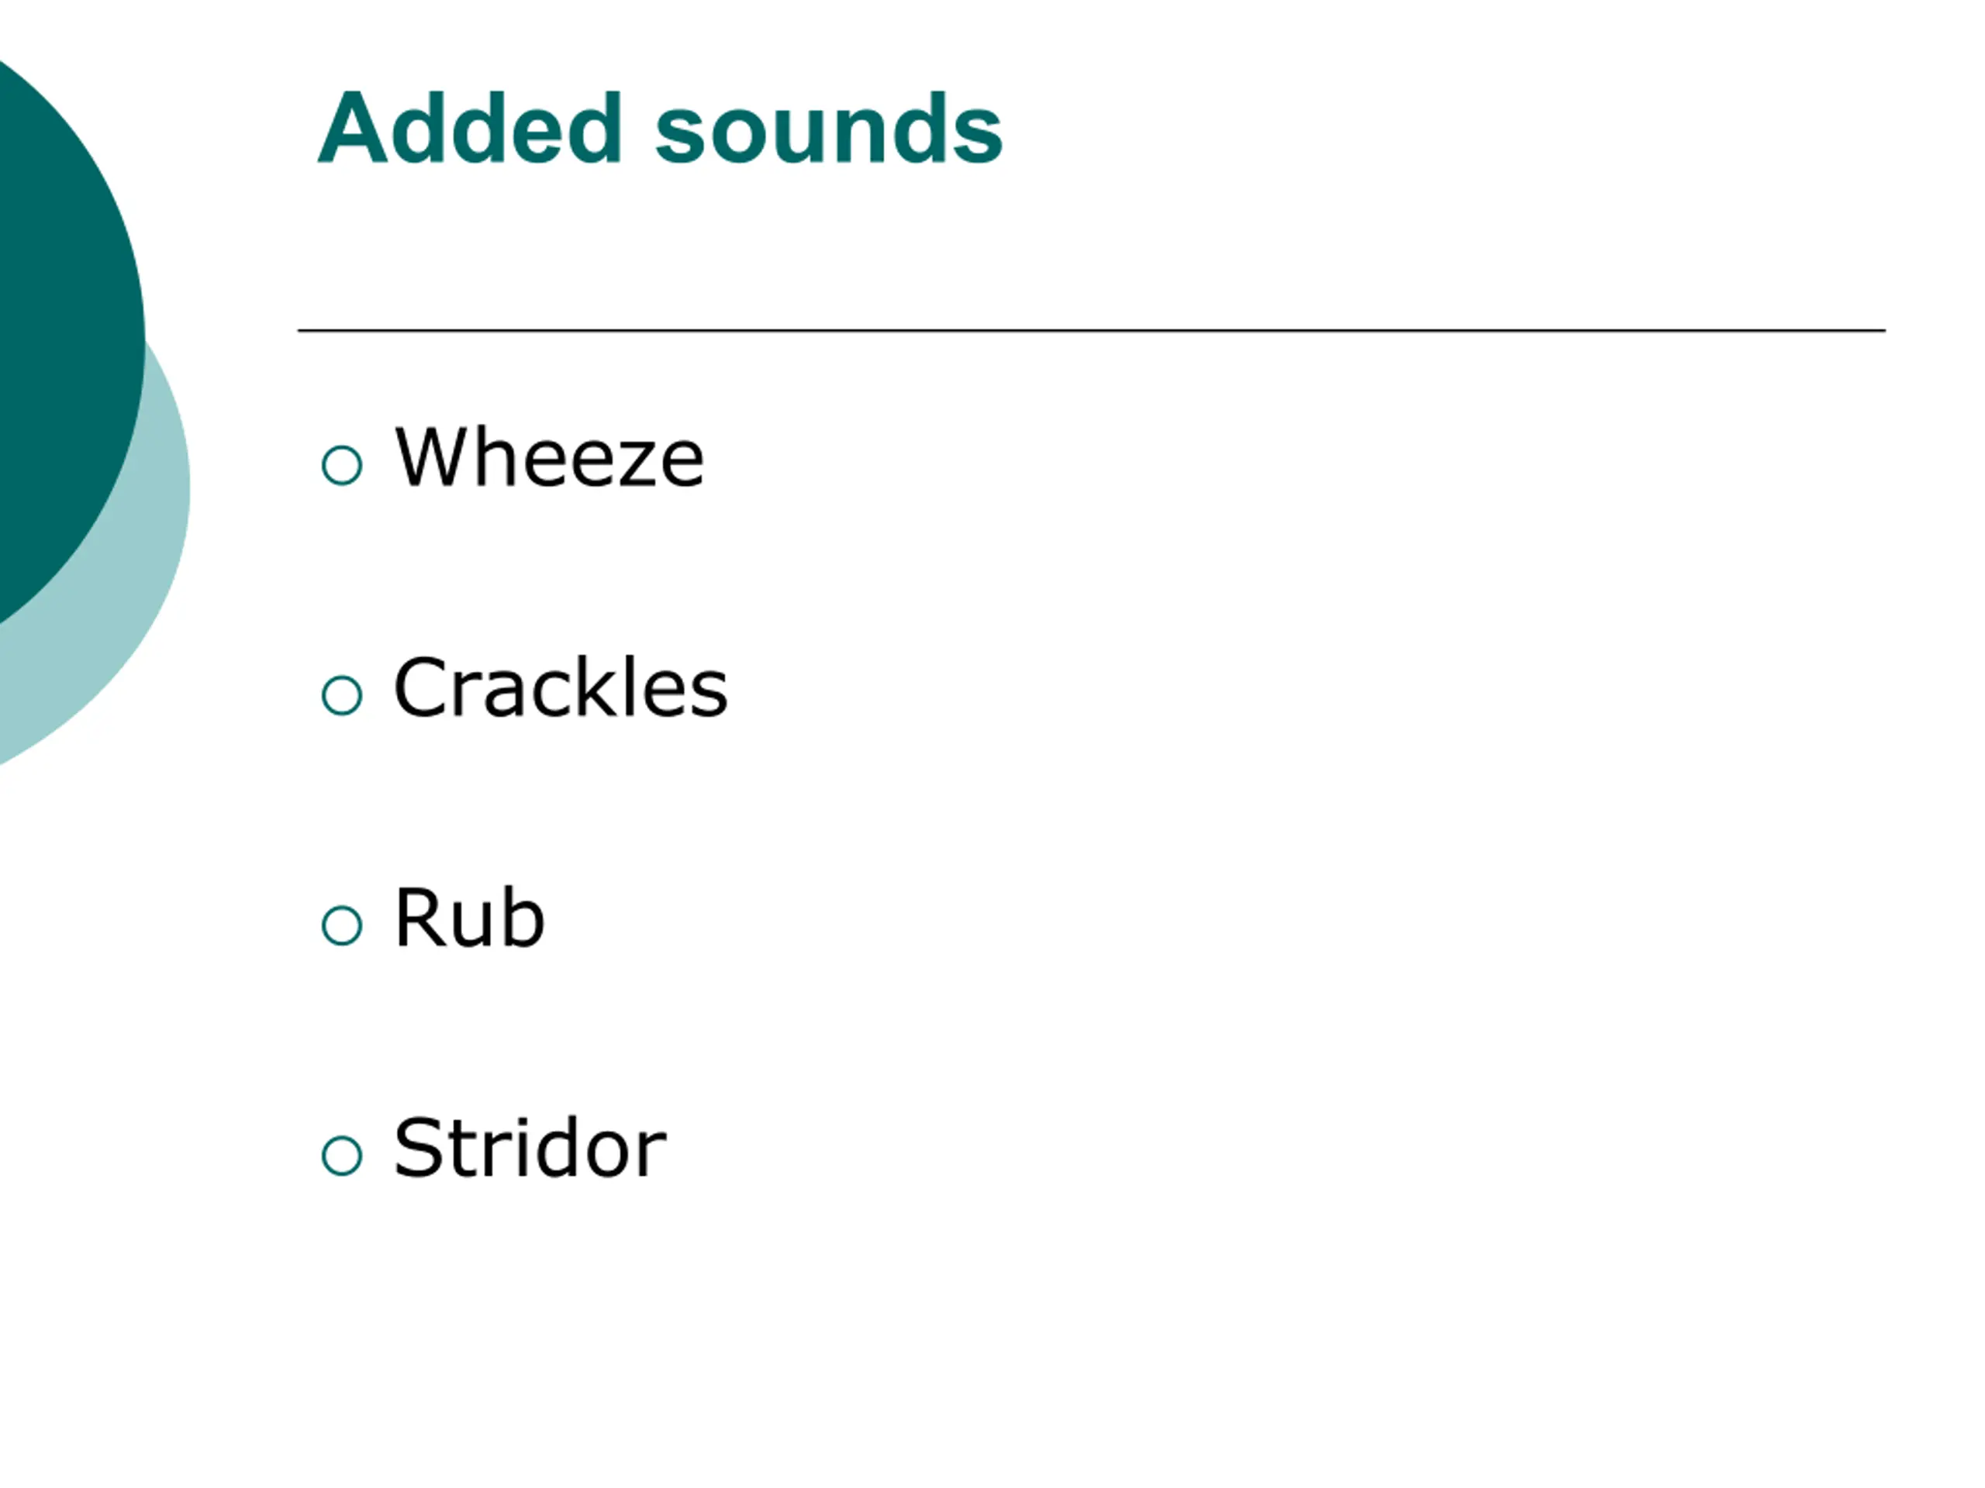
Task: Click the hollow bullet beside Wheeze
Action: click(342, 466)
